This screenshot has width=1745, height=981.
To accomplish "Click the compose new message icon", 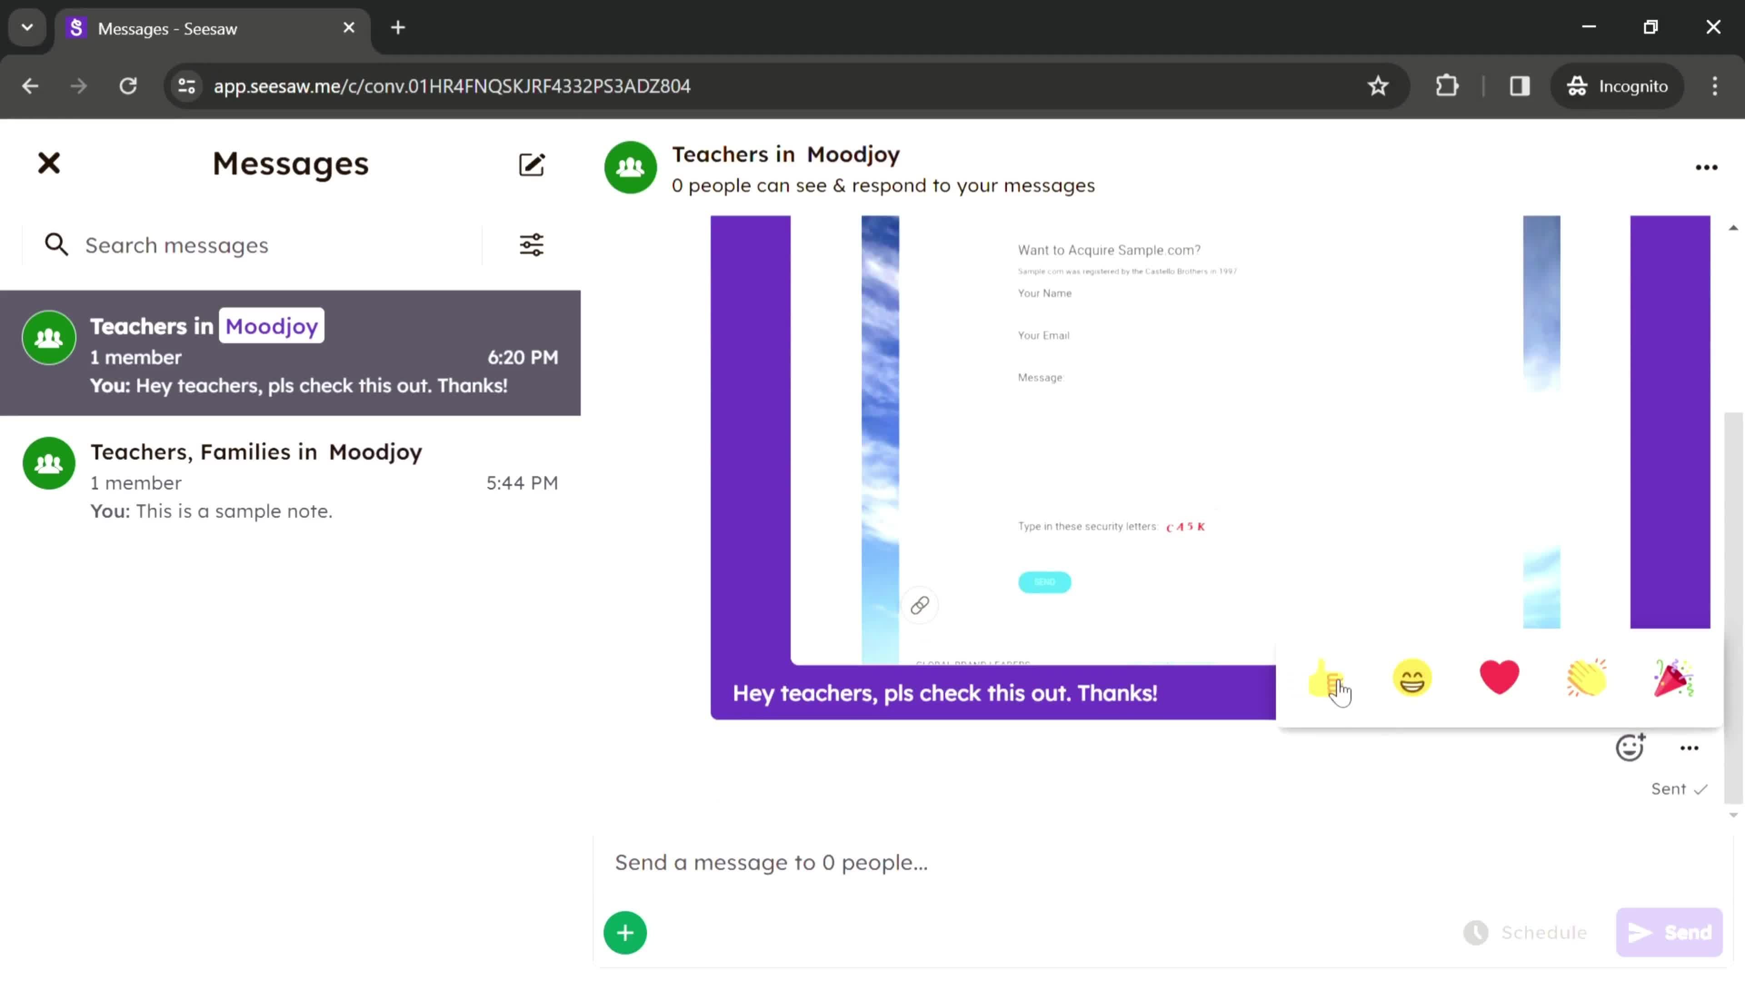I will click(532, 164).
